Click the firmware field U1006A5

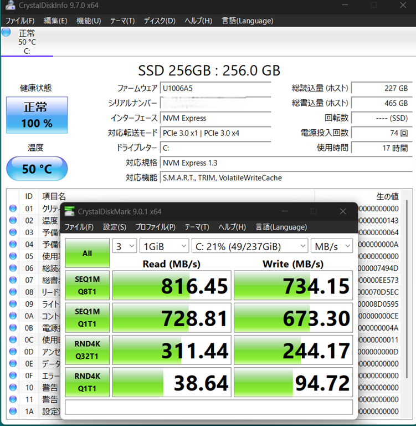pyautogui.click(x=215, y=88)
